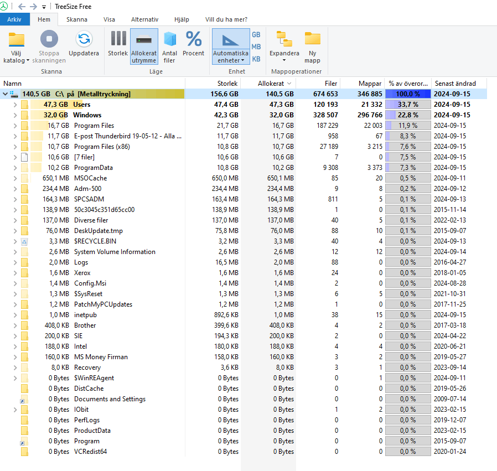Sort by the Namn column header

click(92, 84)
